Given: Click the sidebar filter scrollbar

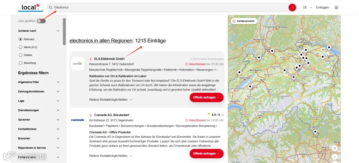Looking at the screenshot, I should (x=64, y=31).
